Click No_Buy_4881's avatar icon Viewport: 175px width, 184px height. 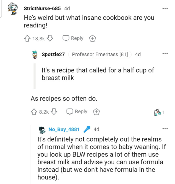[42, 129]
